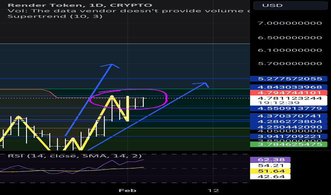Click the RSI scale label 54.21
The image size is (331, 195).
pyautogui.click(x=270, y=166)
